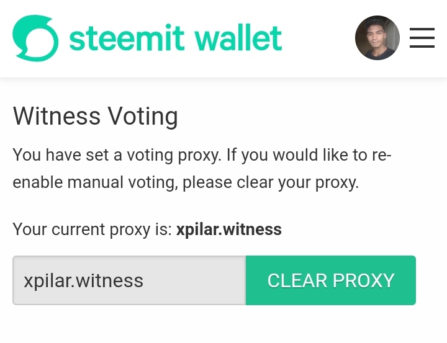Image resolution: width=447 pixels, height=343 pixels.
Task: Click the "You have set a voting proxy" sentence
Action: pyautogui.click(x=116, y=154)
